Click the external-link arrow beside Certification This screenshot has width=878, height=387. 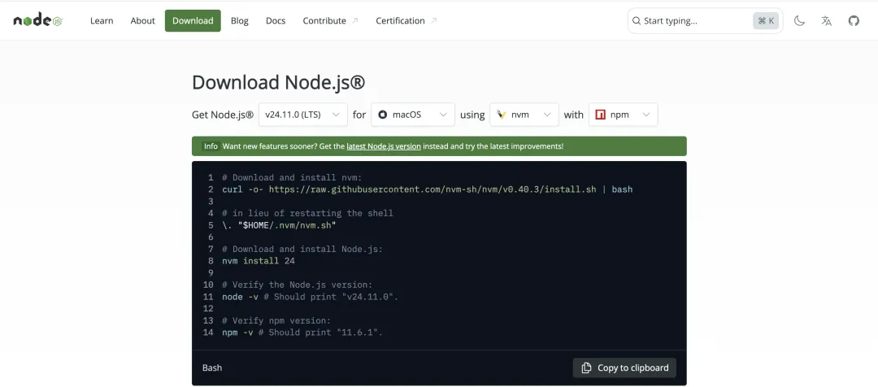[433, 20]
